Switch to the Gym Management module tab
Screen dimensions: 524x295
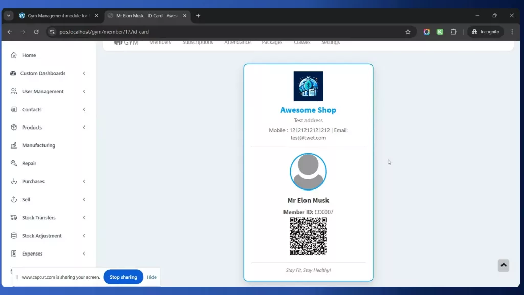click(x=57, y=16)
